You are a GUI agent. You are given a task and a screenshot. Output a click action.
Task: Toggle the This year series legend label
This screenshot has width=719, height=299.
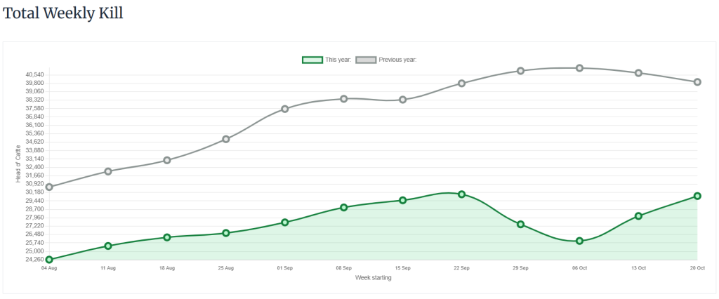[x=338, y=60]
